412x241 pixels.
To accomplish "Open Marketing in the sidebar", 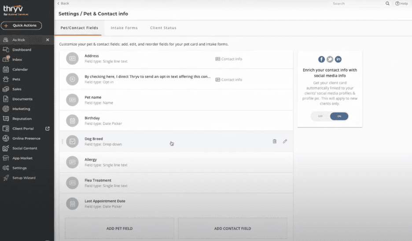I will click(21, 109).
